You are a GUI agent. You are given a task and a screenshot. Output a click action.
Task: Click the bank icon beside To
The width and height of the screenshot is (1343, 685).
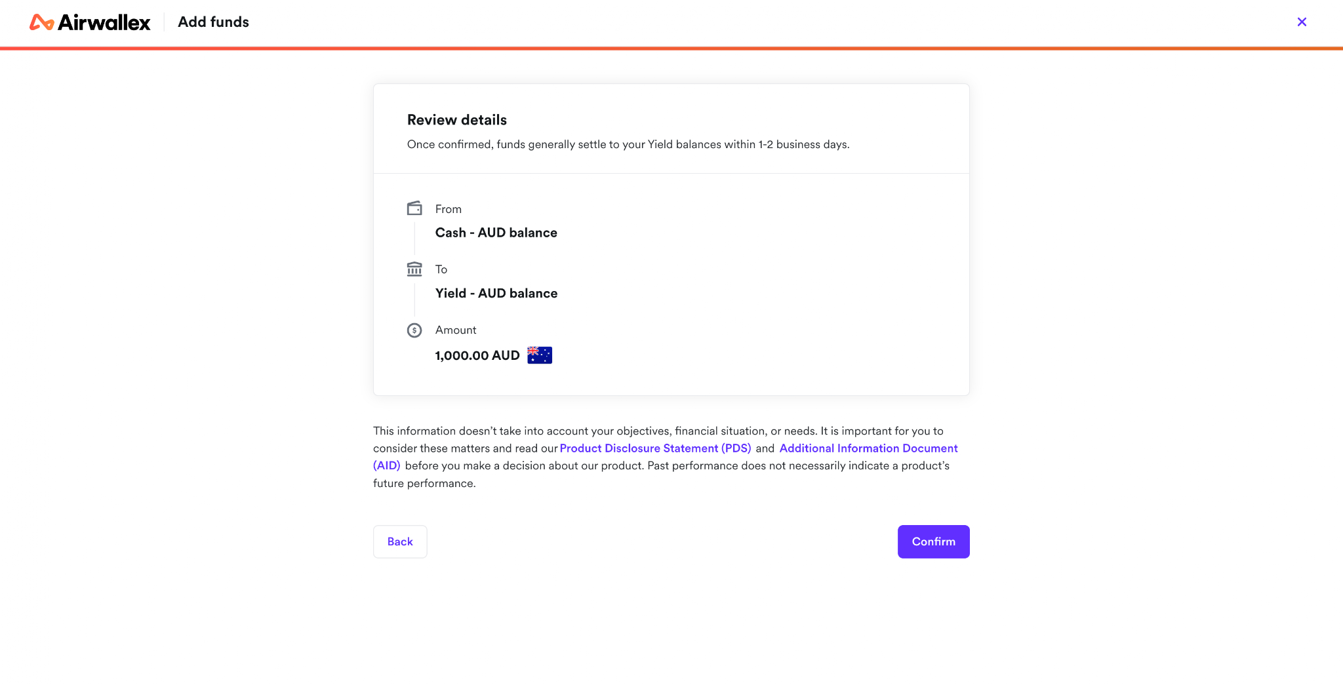(x=414, y=269)
